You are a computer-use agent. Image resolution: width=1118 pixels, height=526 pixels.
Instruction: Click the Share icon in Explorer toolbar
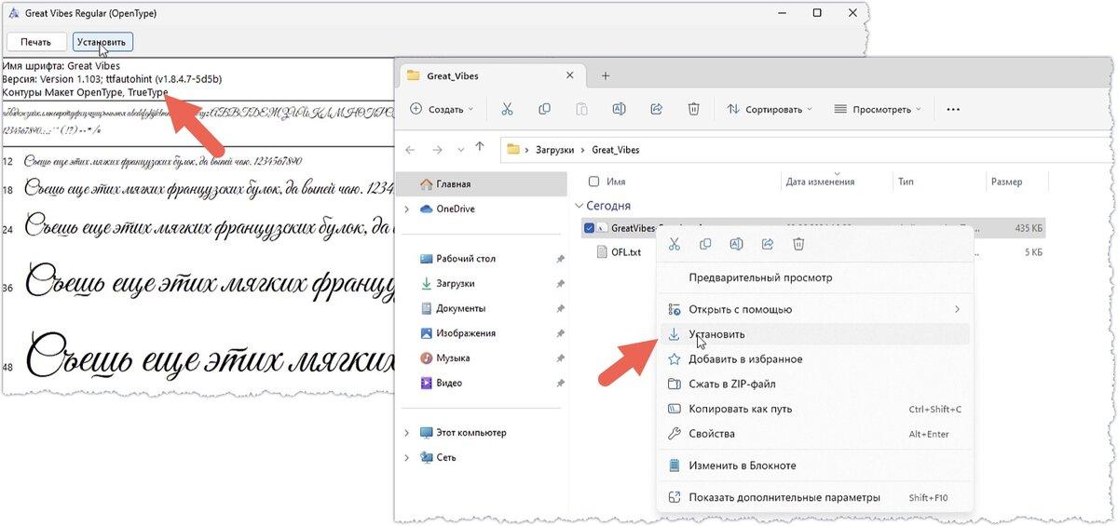(x=656, y=109)
